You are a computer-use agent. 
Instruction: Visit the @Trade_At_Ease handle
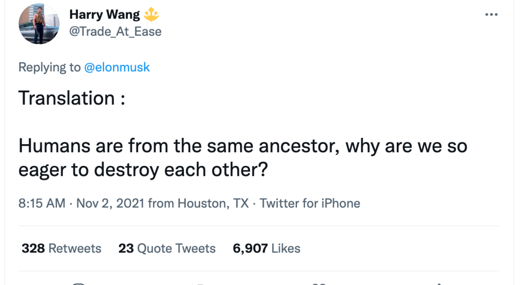(115, 32)
